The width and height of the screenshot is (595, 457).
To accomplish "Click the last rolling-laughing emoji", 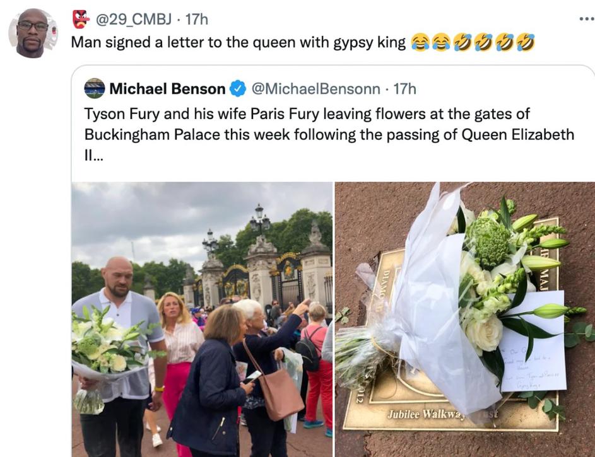I will 525,42.
